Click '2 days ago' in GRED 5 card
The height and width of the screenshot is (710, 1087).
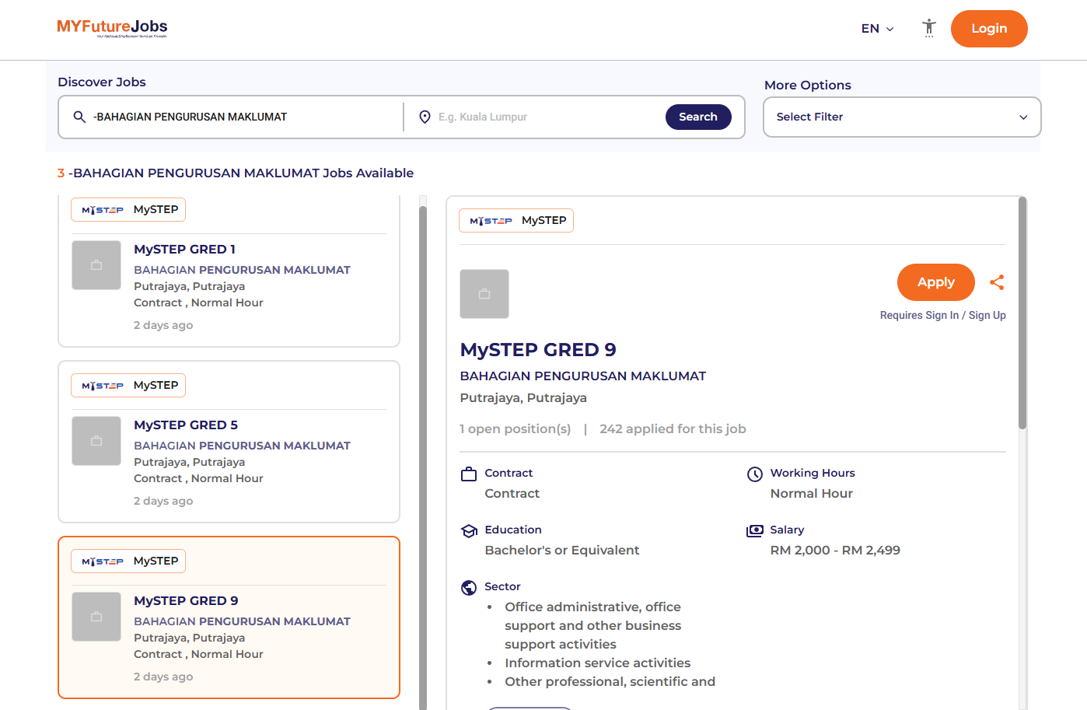pos(163,501)
